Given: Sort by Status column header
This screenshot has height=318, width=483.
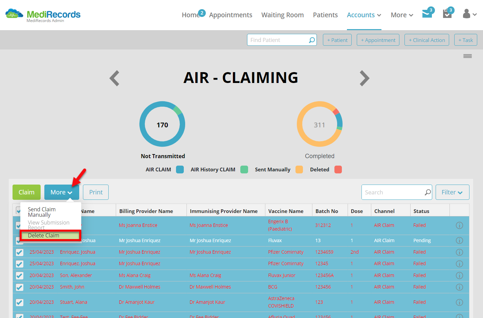Looking at the screenshot, I should [421, 211].
